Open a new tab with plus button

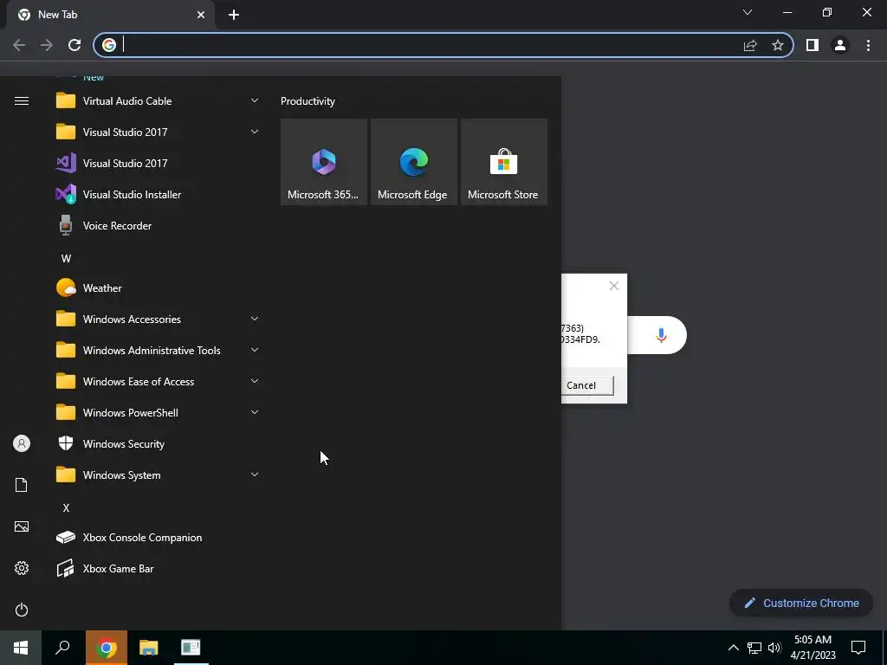[x=234, y=15]
